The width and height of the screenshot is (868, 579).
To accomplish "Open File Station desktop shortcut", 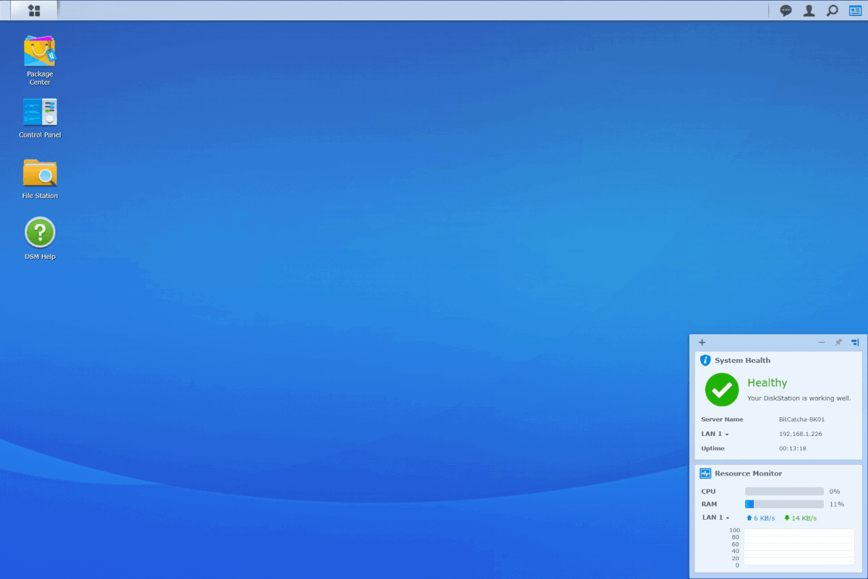I will (x=40, y=179).
